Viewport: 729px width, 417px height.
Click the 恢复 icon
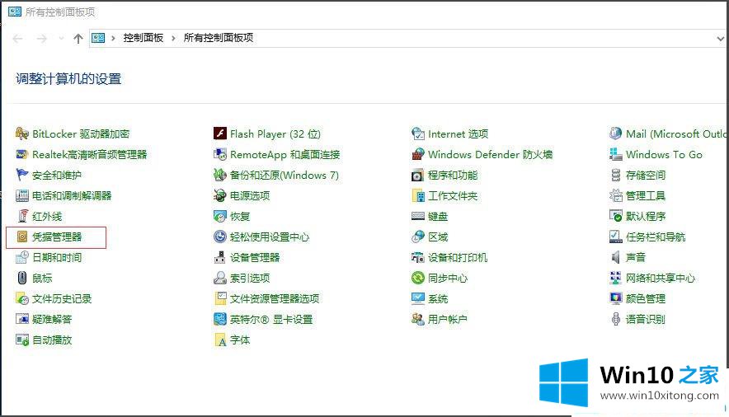[x=220, y=216]
